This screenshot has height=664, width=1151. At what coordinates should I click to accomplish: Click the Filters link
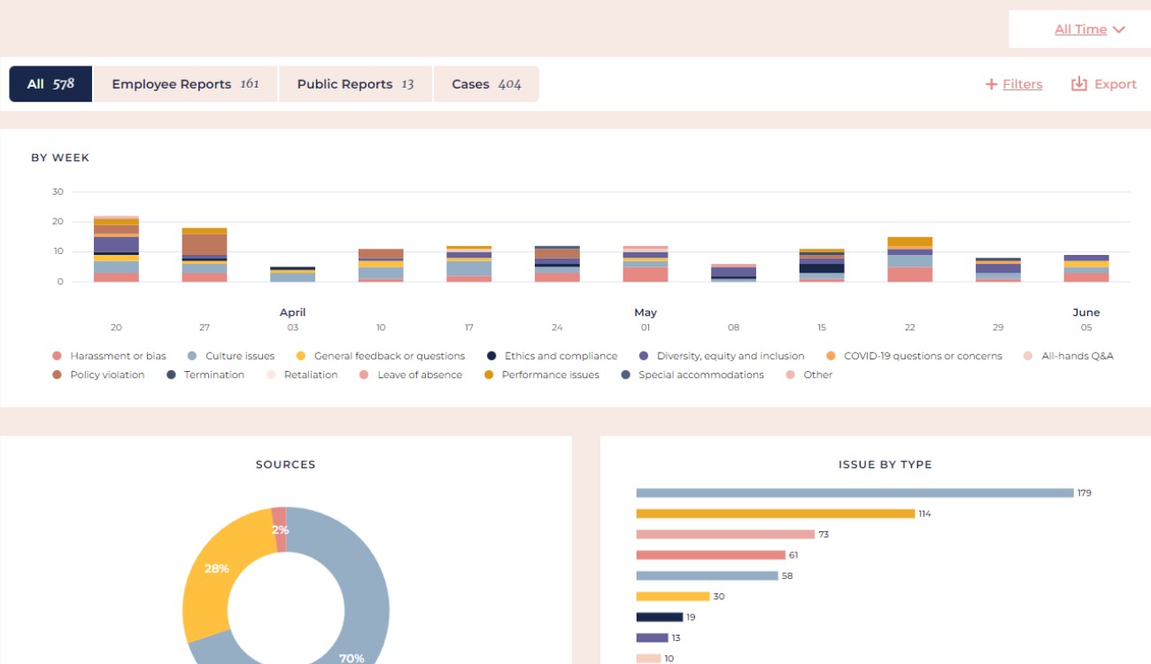click(1023, 84)
